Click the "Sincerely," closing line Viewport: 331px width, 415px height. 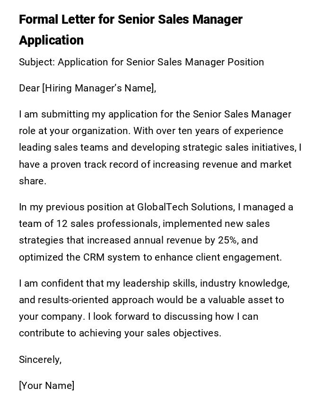click(40, 360)
